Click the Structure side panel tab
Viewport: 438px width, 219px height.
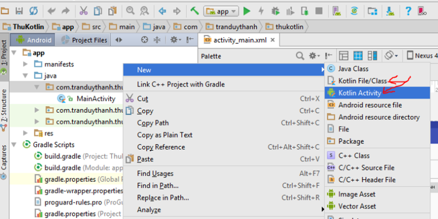pyautogui.click(x=4, y=107)
